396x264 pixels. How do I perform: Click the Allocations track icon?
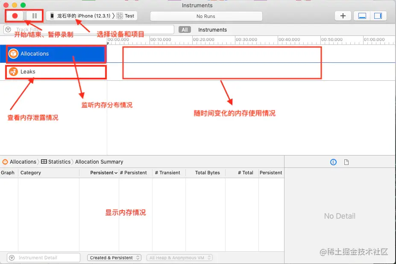13,53
